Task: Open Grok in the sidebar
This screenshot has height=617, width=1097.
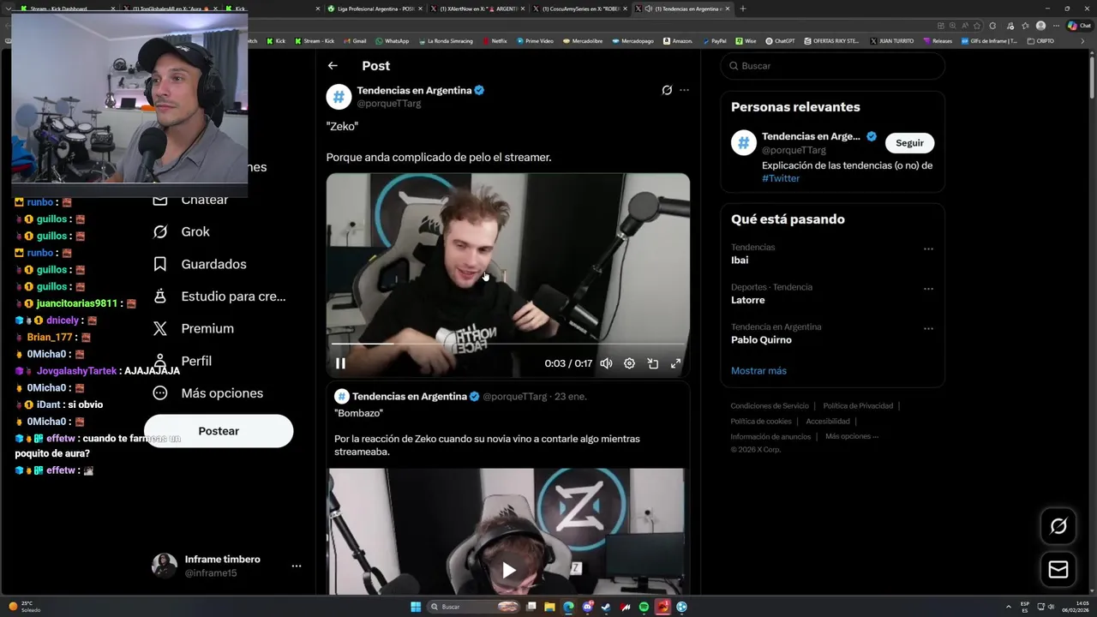Action: point(181,232)
